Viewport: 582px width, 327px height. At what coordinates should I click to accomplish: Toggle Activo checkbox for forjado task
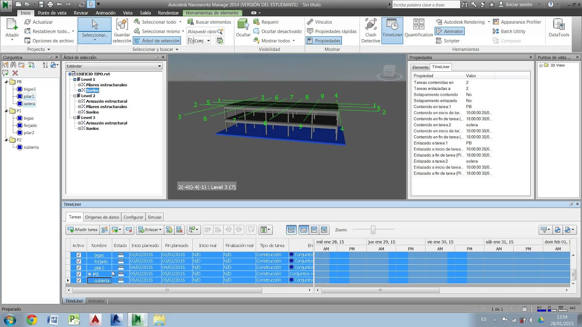(79, 262)
